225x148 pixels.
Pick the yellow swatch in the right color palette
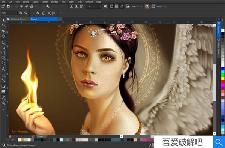[223, 78]
